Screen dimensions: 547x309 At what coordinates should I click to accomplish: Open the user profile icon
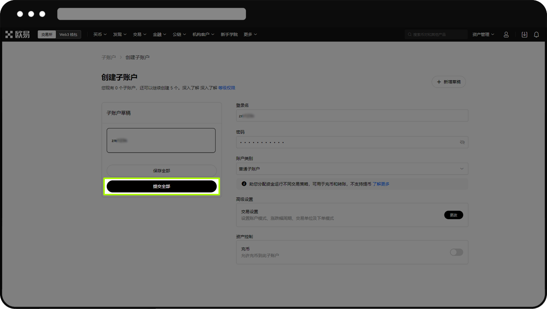click(506, 35)
